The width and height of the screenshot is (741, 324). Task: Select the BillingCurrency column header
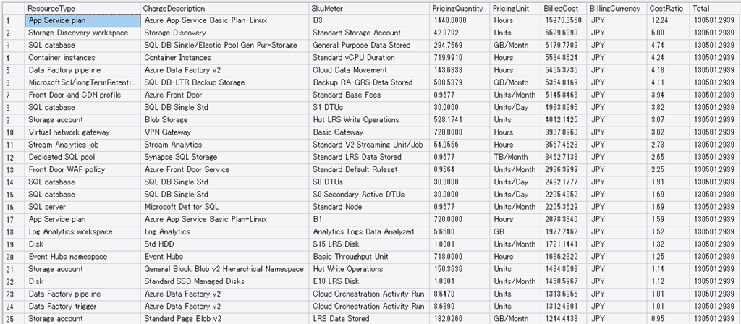point(615,8)
